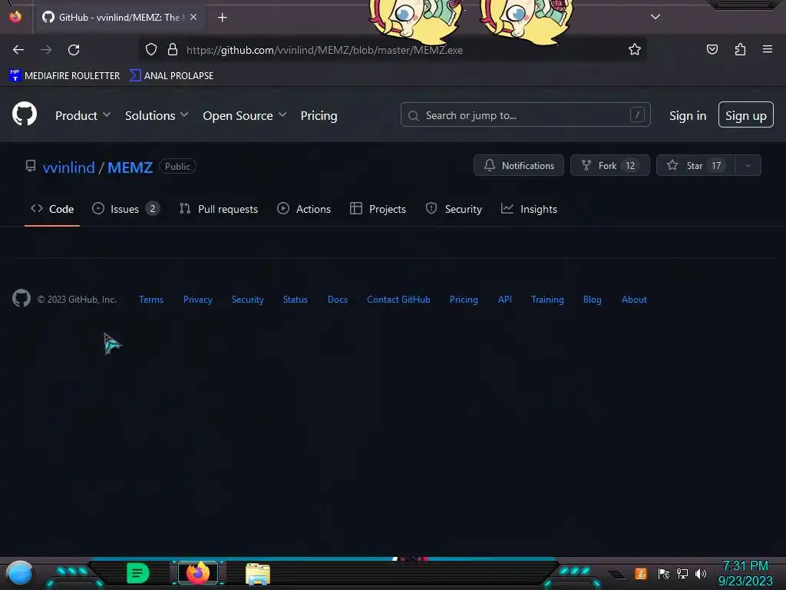The width and height of the screenshot is (786, 590).
Task: Switch to the Pull requests tab
Action: click(219, 209)
